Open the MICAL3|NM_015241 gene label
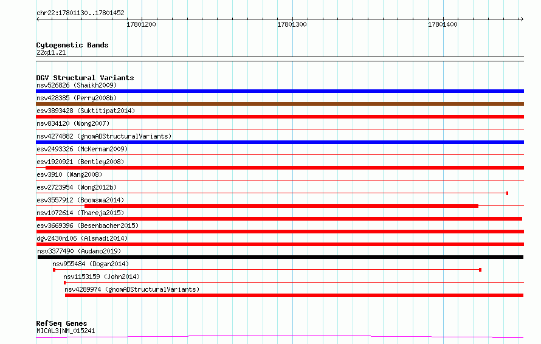This screenshot has height=344, width=541. pos(66,331)
